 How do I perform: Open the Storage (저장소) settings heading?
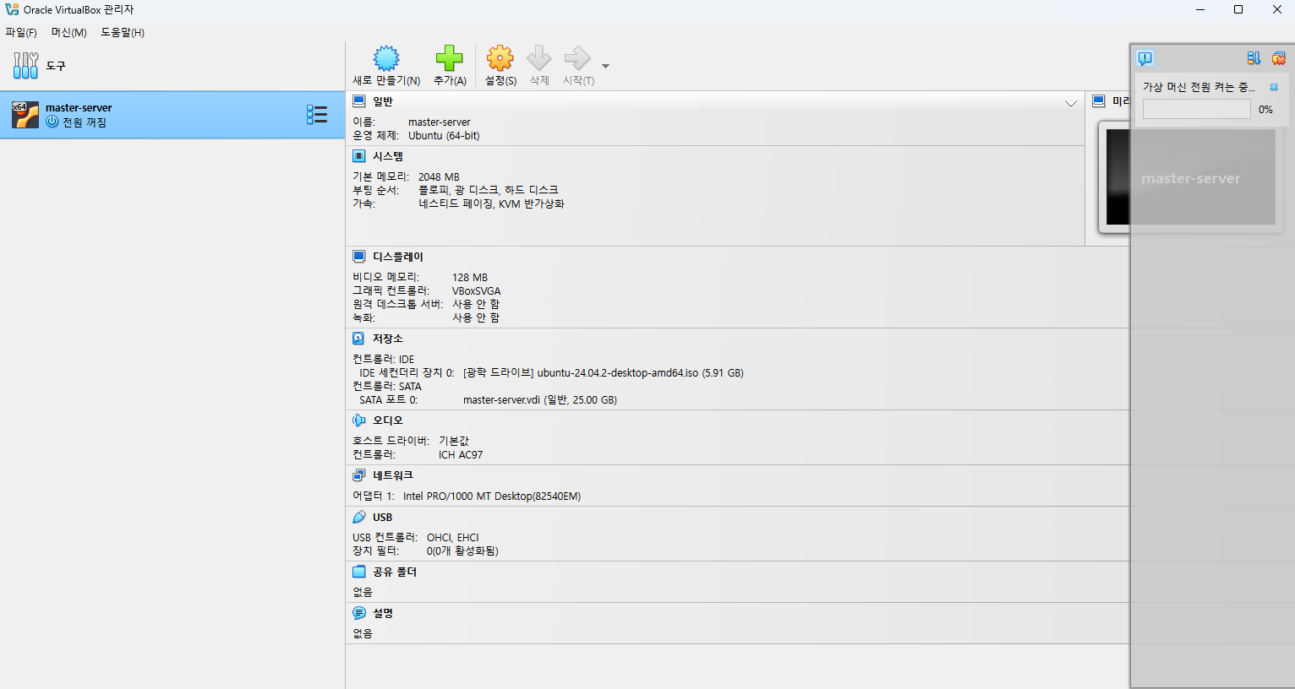[x=388, y=339]
